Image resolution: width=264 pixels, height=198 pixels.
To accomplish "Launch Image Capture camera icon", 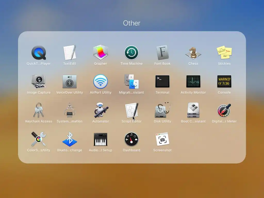I will (x=39, y=82).
